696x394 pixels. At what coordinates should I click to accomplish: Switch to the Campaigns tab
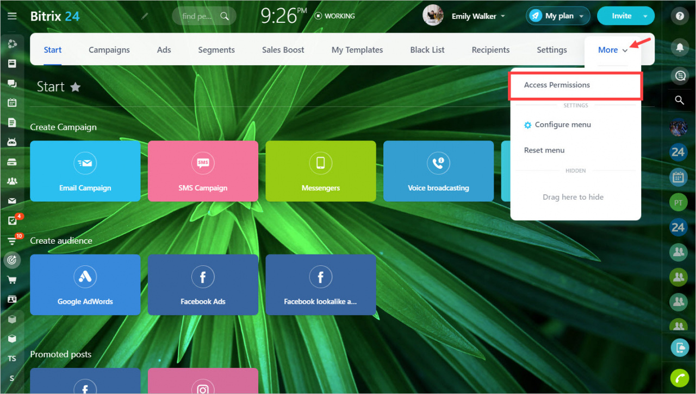coord(109,50)
